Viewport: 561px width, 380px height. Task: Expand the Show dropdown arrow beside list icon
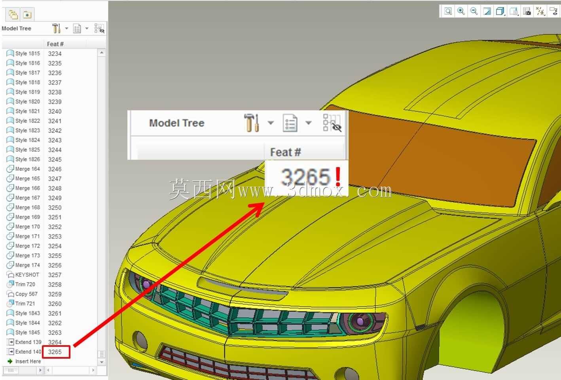click(87, 28)
